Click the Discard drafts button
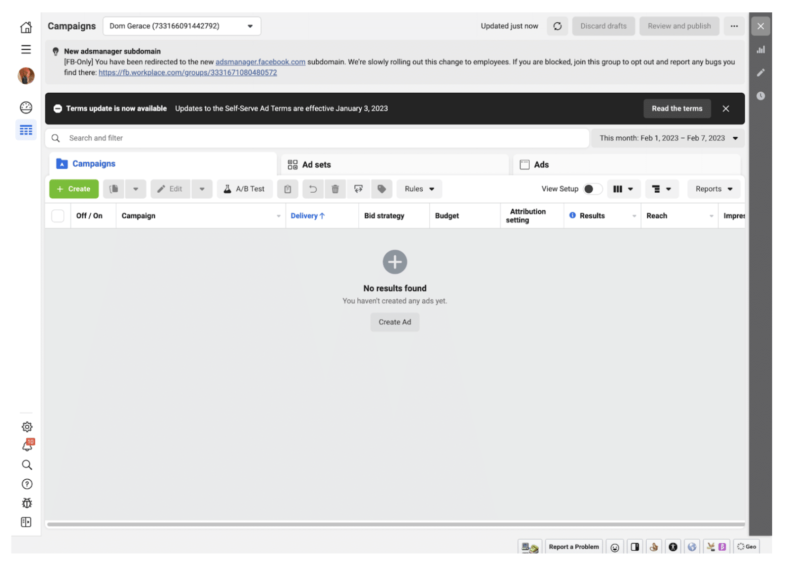 [604, 26]
